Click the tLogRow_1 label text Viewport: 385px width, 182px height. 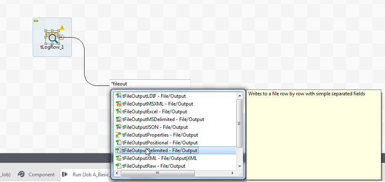(x=52, y=47)
